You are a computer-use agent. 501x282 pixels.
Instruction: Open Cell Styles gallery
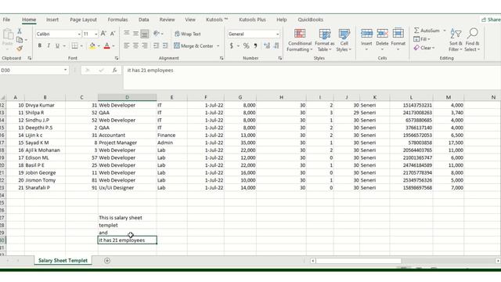click(x=344, y=40)
